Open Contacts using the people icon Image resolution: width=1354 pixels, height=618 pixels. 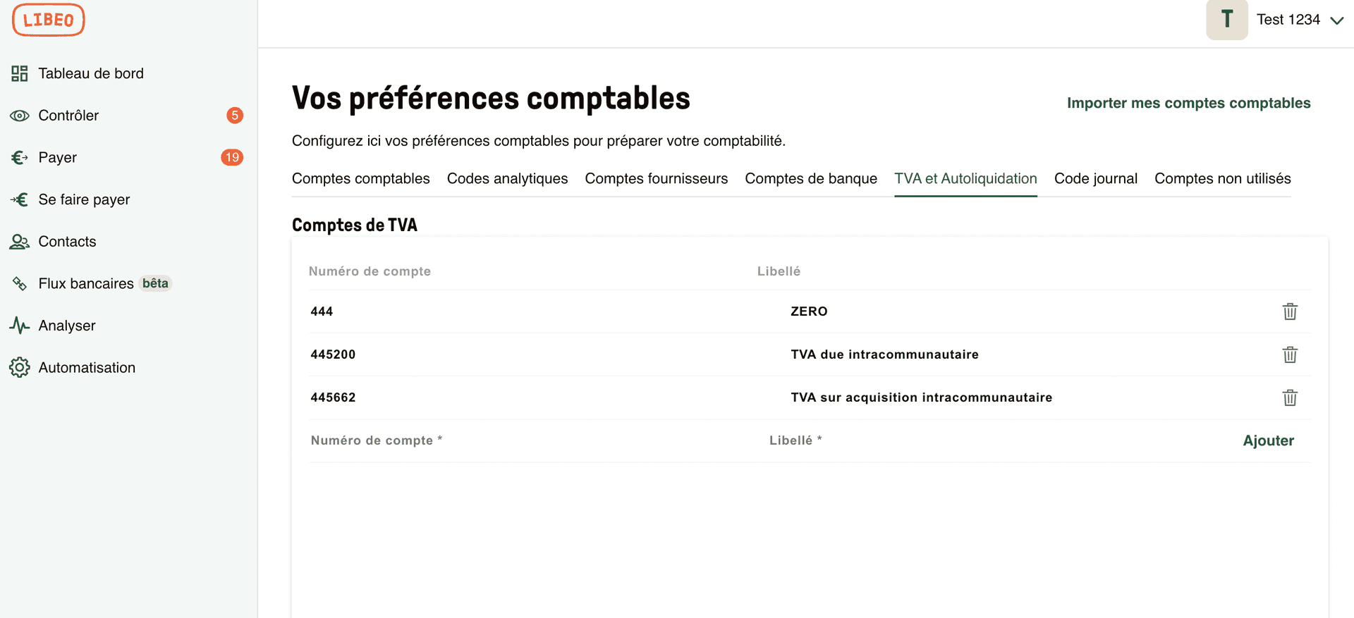pyautogui.click(x=20, y=241)
